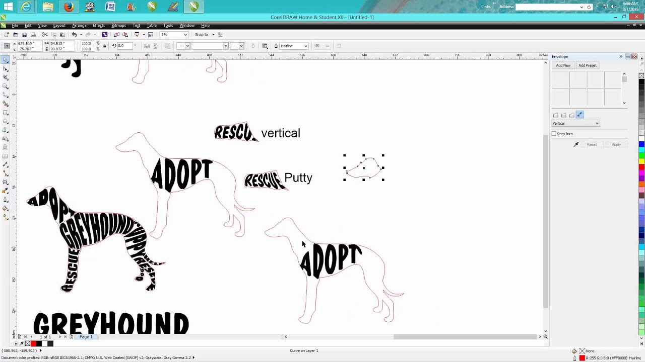
Task: Click the Add Preset button
Action: coord(588,65)
